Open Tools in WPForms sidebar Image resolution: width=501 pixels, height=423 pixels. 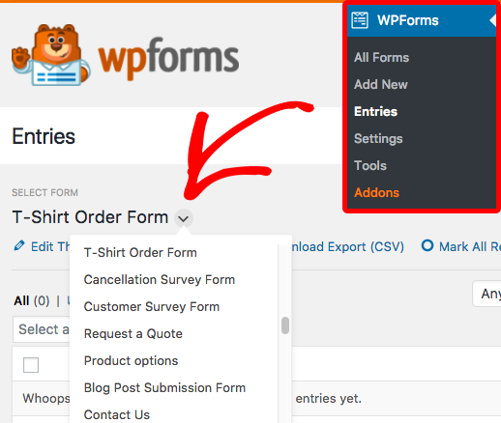(370, 165)
